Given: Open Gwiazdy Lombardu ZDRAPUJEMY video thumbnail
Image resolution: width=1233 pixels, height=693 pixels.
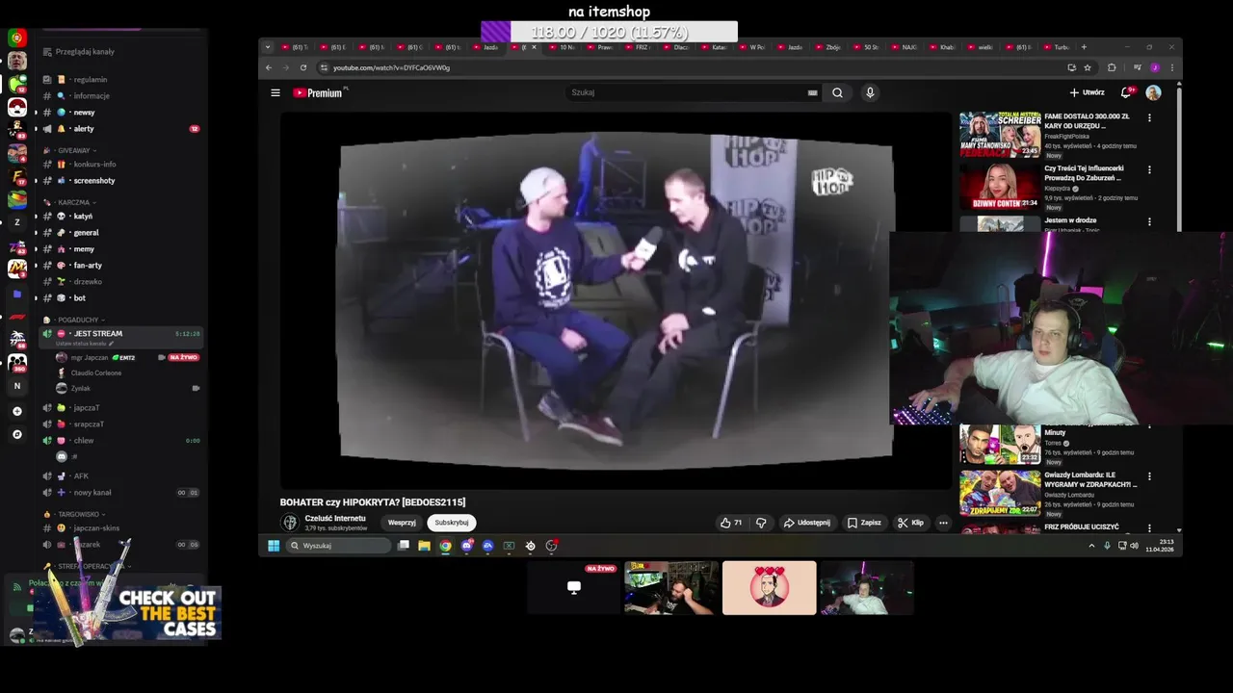Looking at the screenshot, I should click(1000, 493).
